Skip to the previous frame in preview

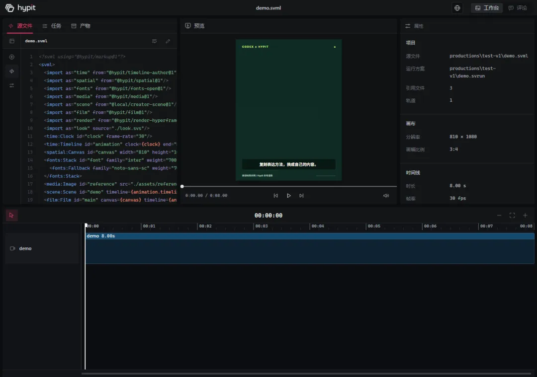[x=275, y=196]
